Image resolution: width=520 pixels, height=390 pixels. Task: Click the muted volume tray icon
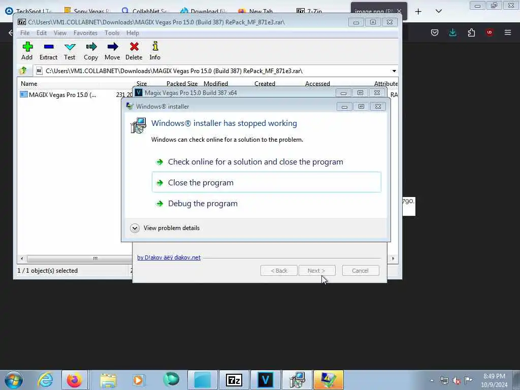point(457,381)
